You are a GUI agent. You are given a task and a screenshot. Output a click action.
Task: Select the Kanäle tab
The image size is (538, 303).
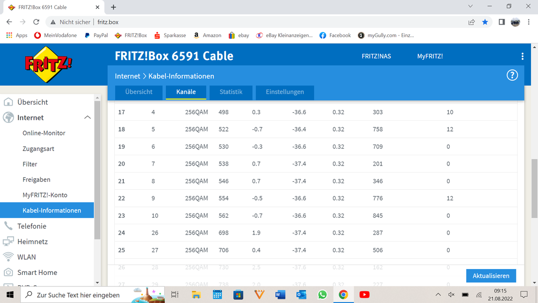[186, 92]
